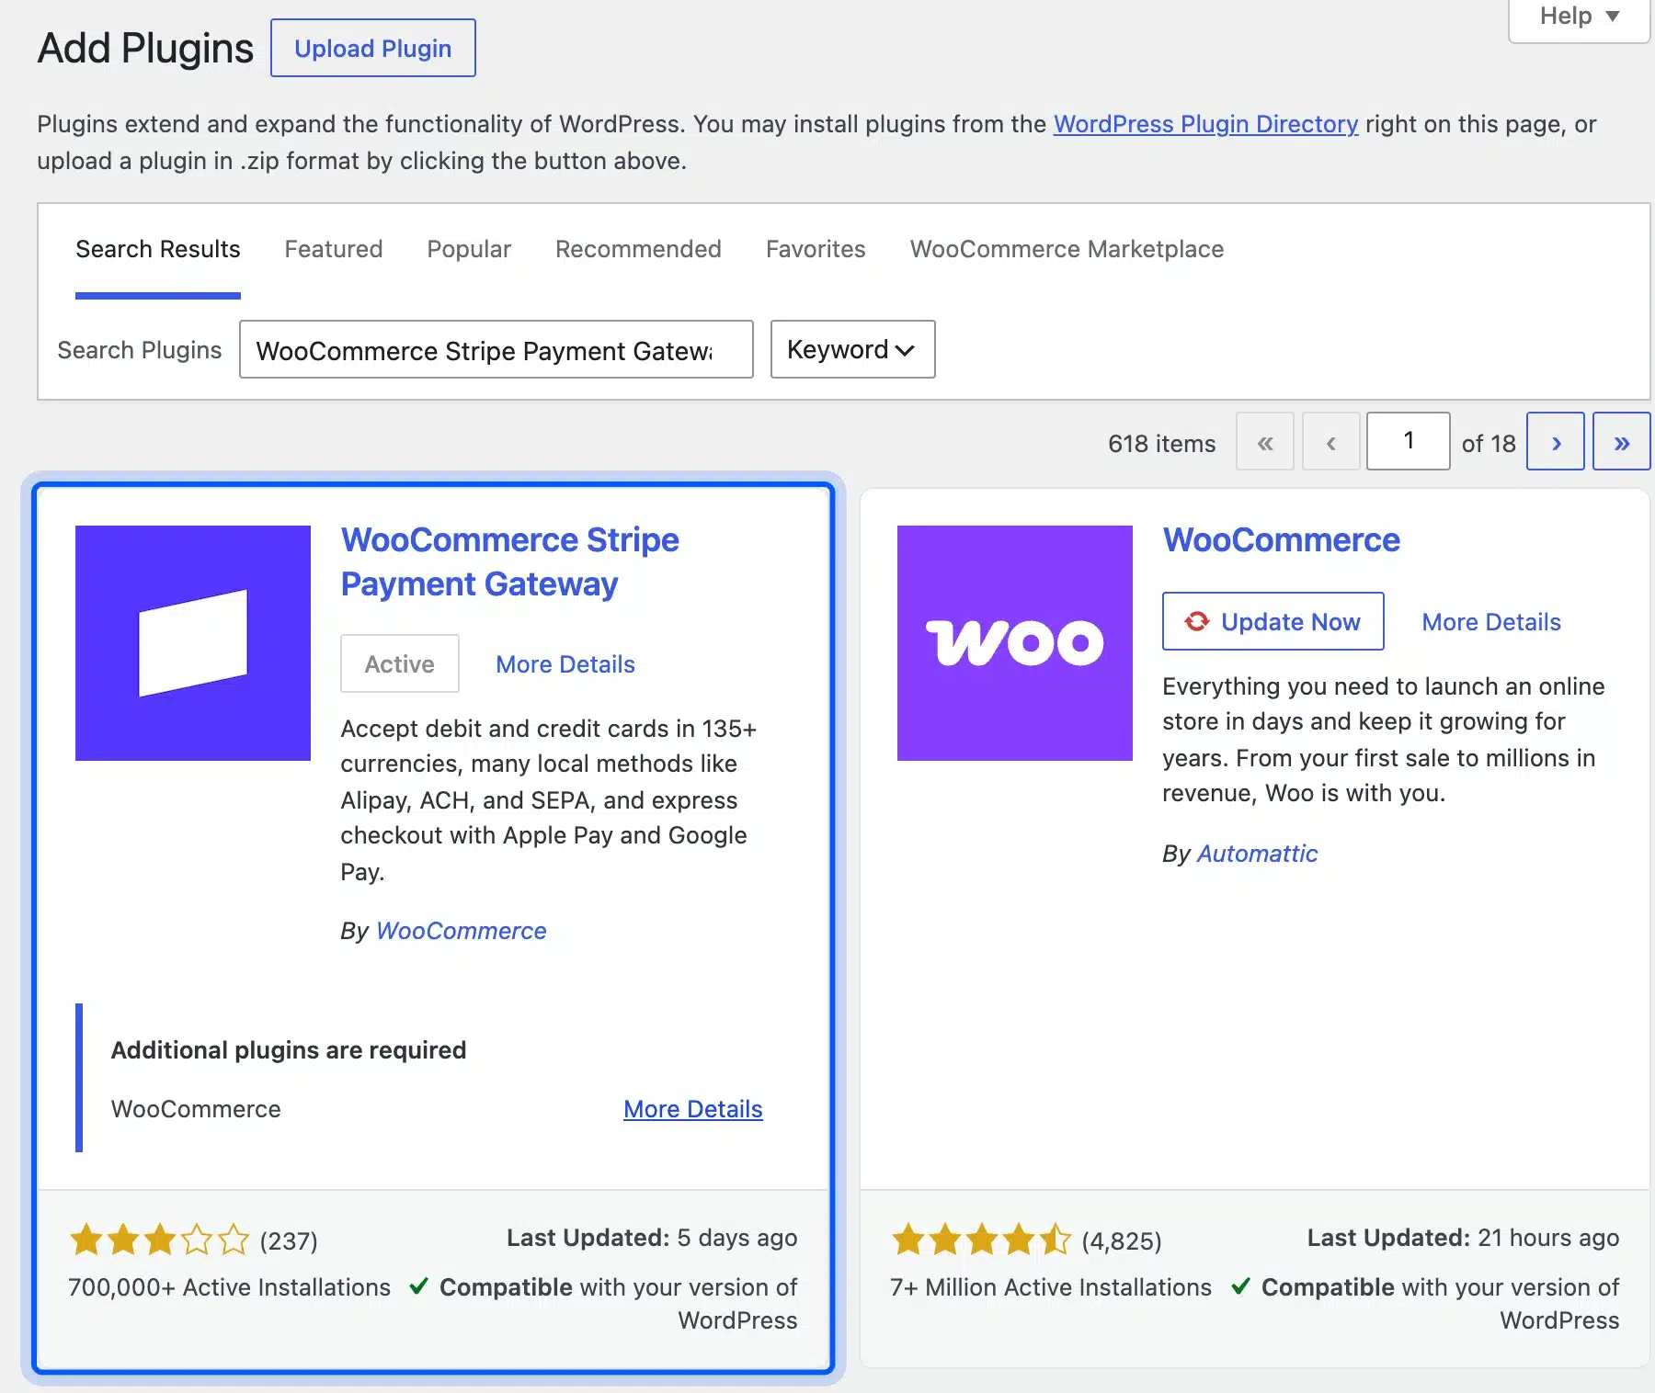Image resolution: width=1655 pixels, height=1393 pixels.
Task: Click the disabled first page arrow
Action: point(1265,442)
